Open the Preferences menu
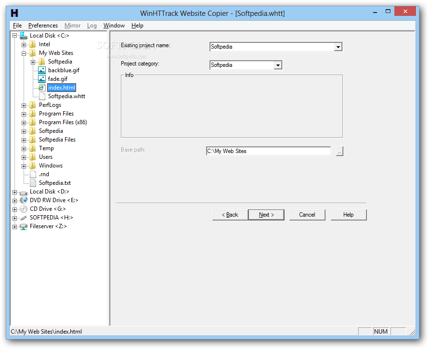Viewport: 429px width, 349px height. click(43, 26)
